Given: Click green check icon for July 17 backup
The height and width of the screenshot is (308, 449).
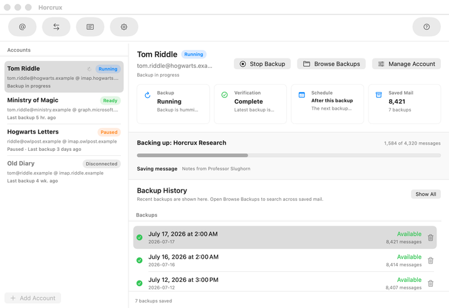Looking at the screenshot, I should [140, 238].
